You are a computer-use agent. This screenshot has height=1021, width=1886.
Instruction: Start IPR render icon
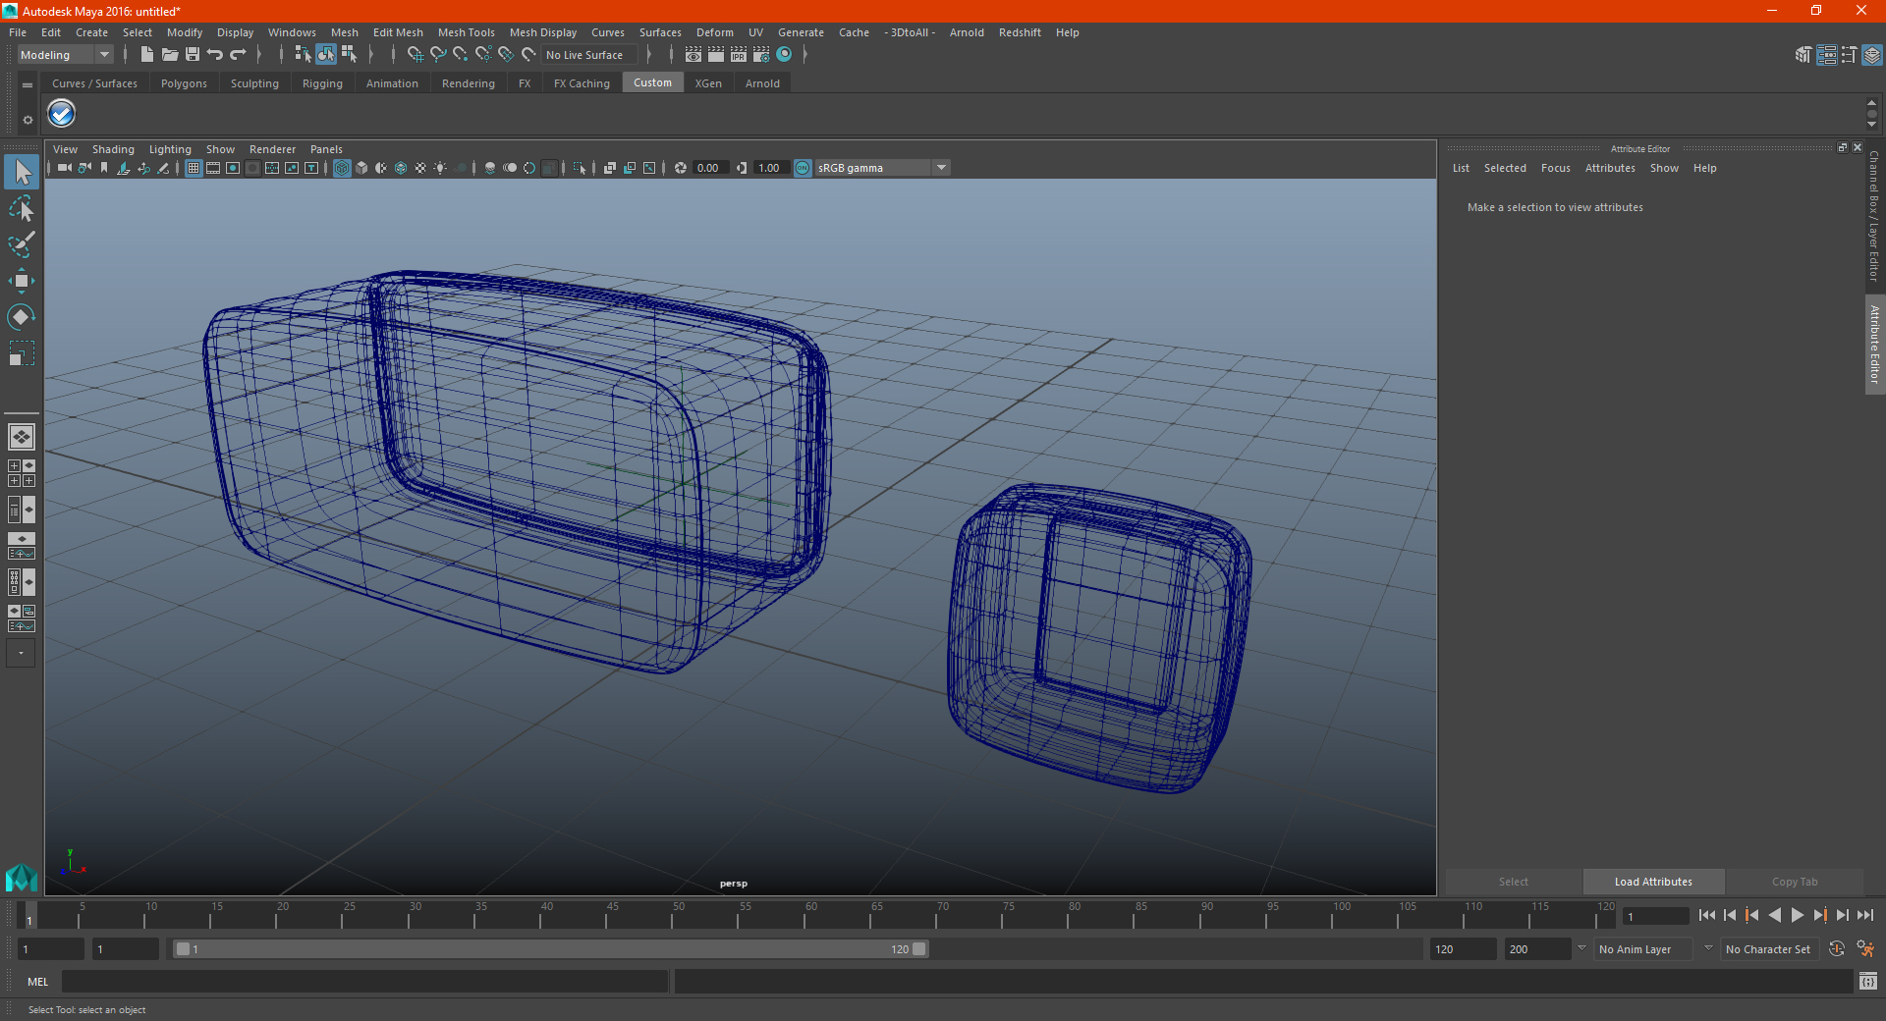point(739,55)
